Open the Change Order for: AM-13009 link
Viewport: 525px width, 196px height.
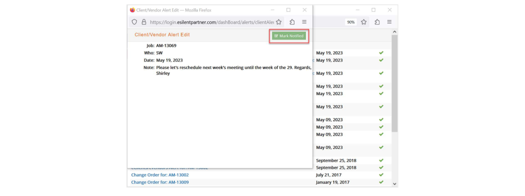160,182
